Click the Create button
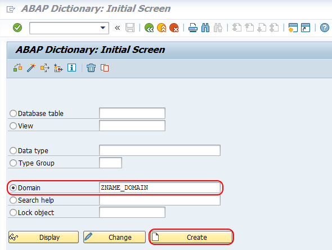 [191, 237]
